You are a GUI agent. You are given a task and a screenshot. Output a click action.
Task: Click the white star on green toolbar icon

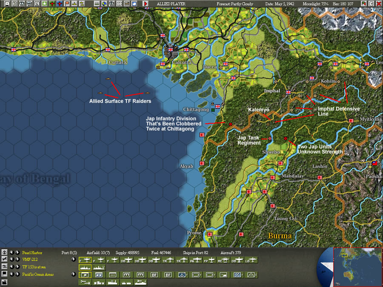(x=44, y=3)
